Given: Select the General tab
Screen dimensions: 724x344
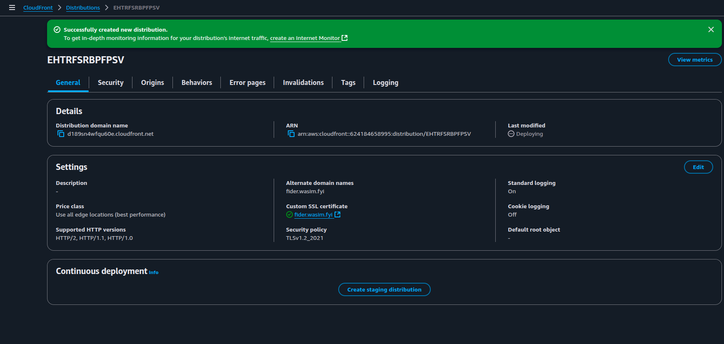Looking at the screenshot, I should click(x=68, y=82).
